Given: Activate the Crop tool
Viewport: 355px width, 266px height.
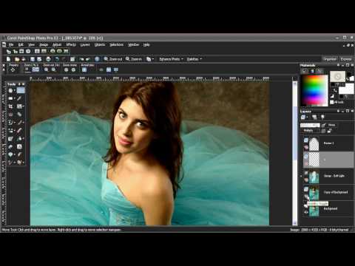Looking at the screenshot, I should (11, 106).
